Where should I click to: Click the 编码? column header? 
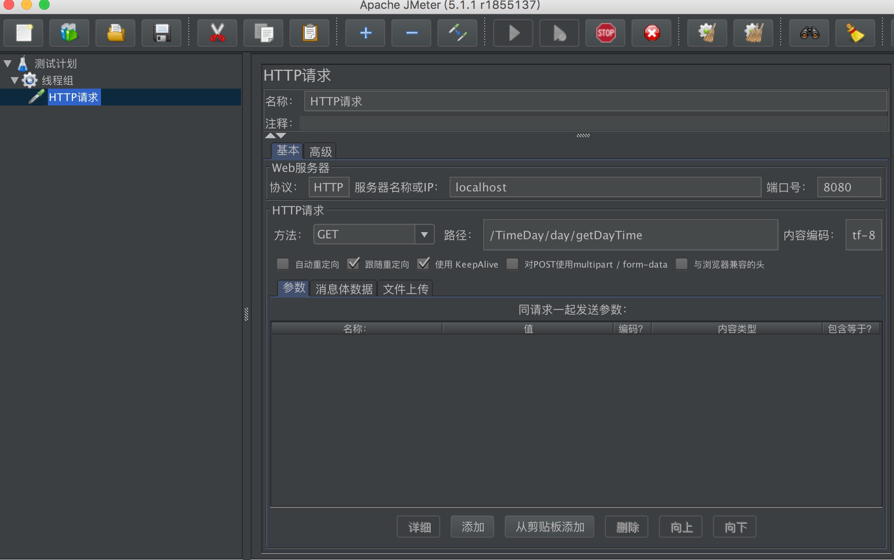tap(632, 328)
